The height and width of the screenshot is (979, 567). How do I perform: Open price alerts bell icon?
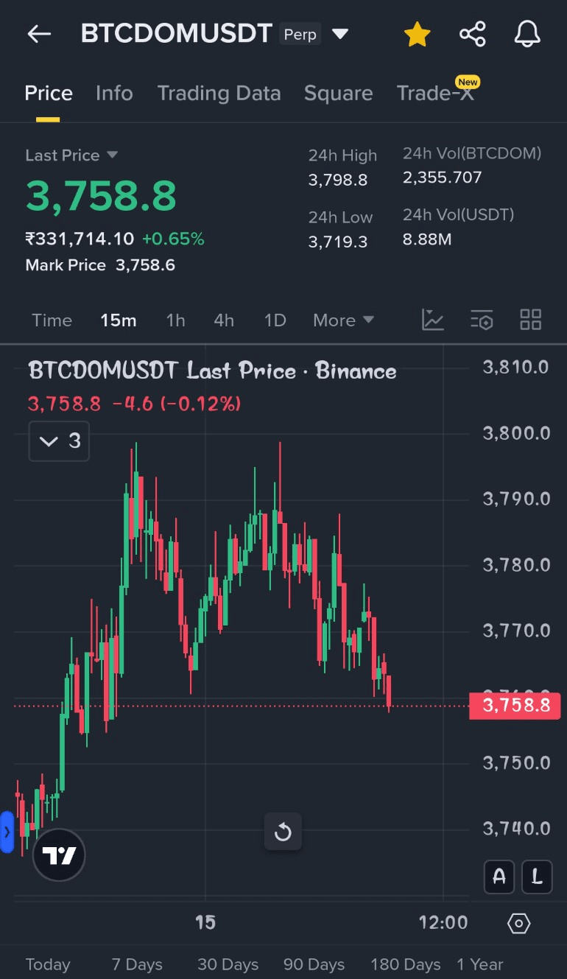pyautogui.click(x=526, y=35)
